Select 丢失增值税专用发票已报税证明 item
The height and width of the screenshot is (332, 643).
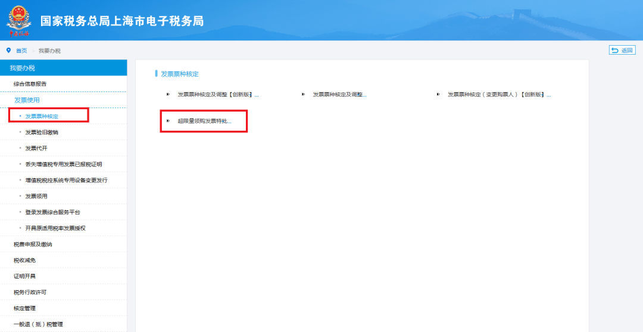coord(64,164)
